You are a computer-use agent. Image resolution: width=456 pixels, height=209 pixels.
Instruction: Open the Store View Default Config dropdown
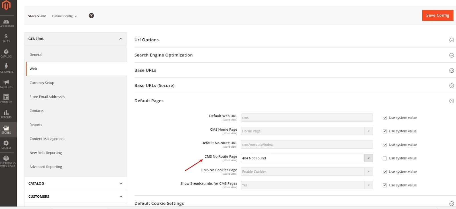64,16
